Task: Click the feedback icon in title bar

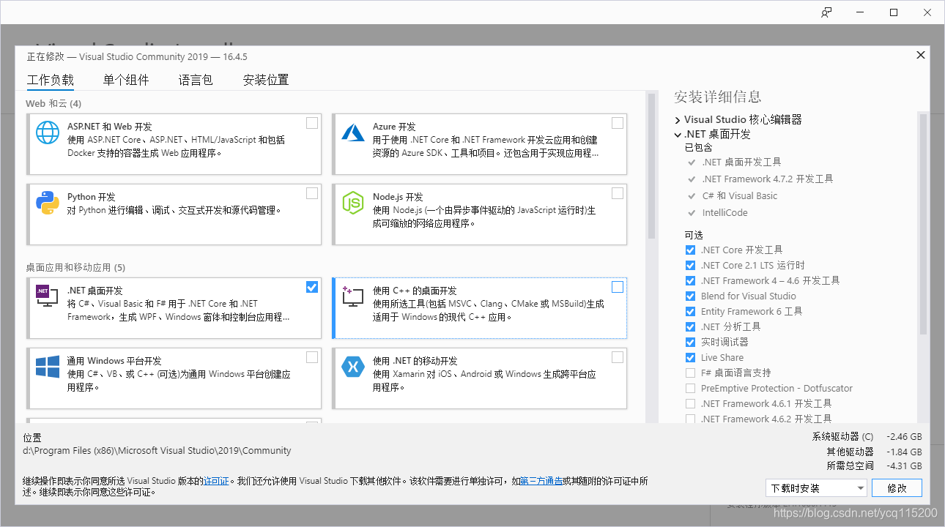Action: 826,12
